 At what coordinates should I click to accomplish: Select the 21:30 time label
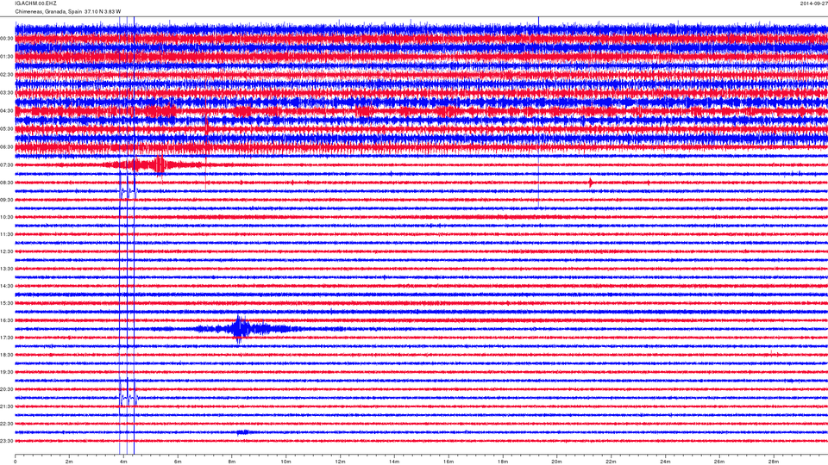click(x=6, y=406)
